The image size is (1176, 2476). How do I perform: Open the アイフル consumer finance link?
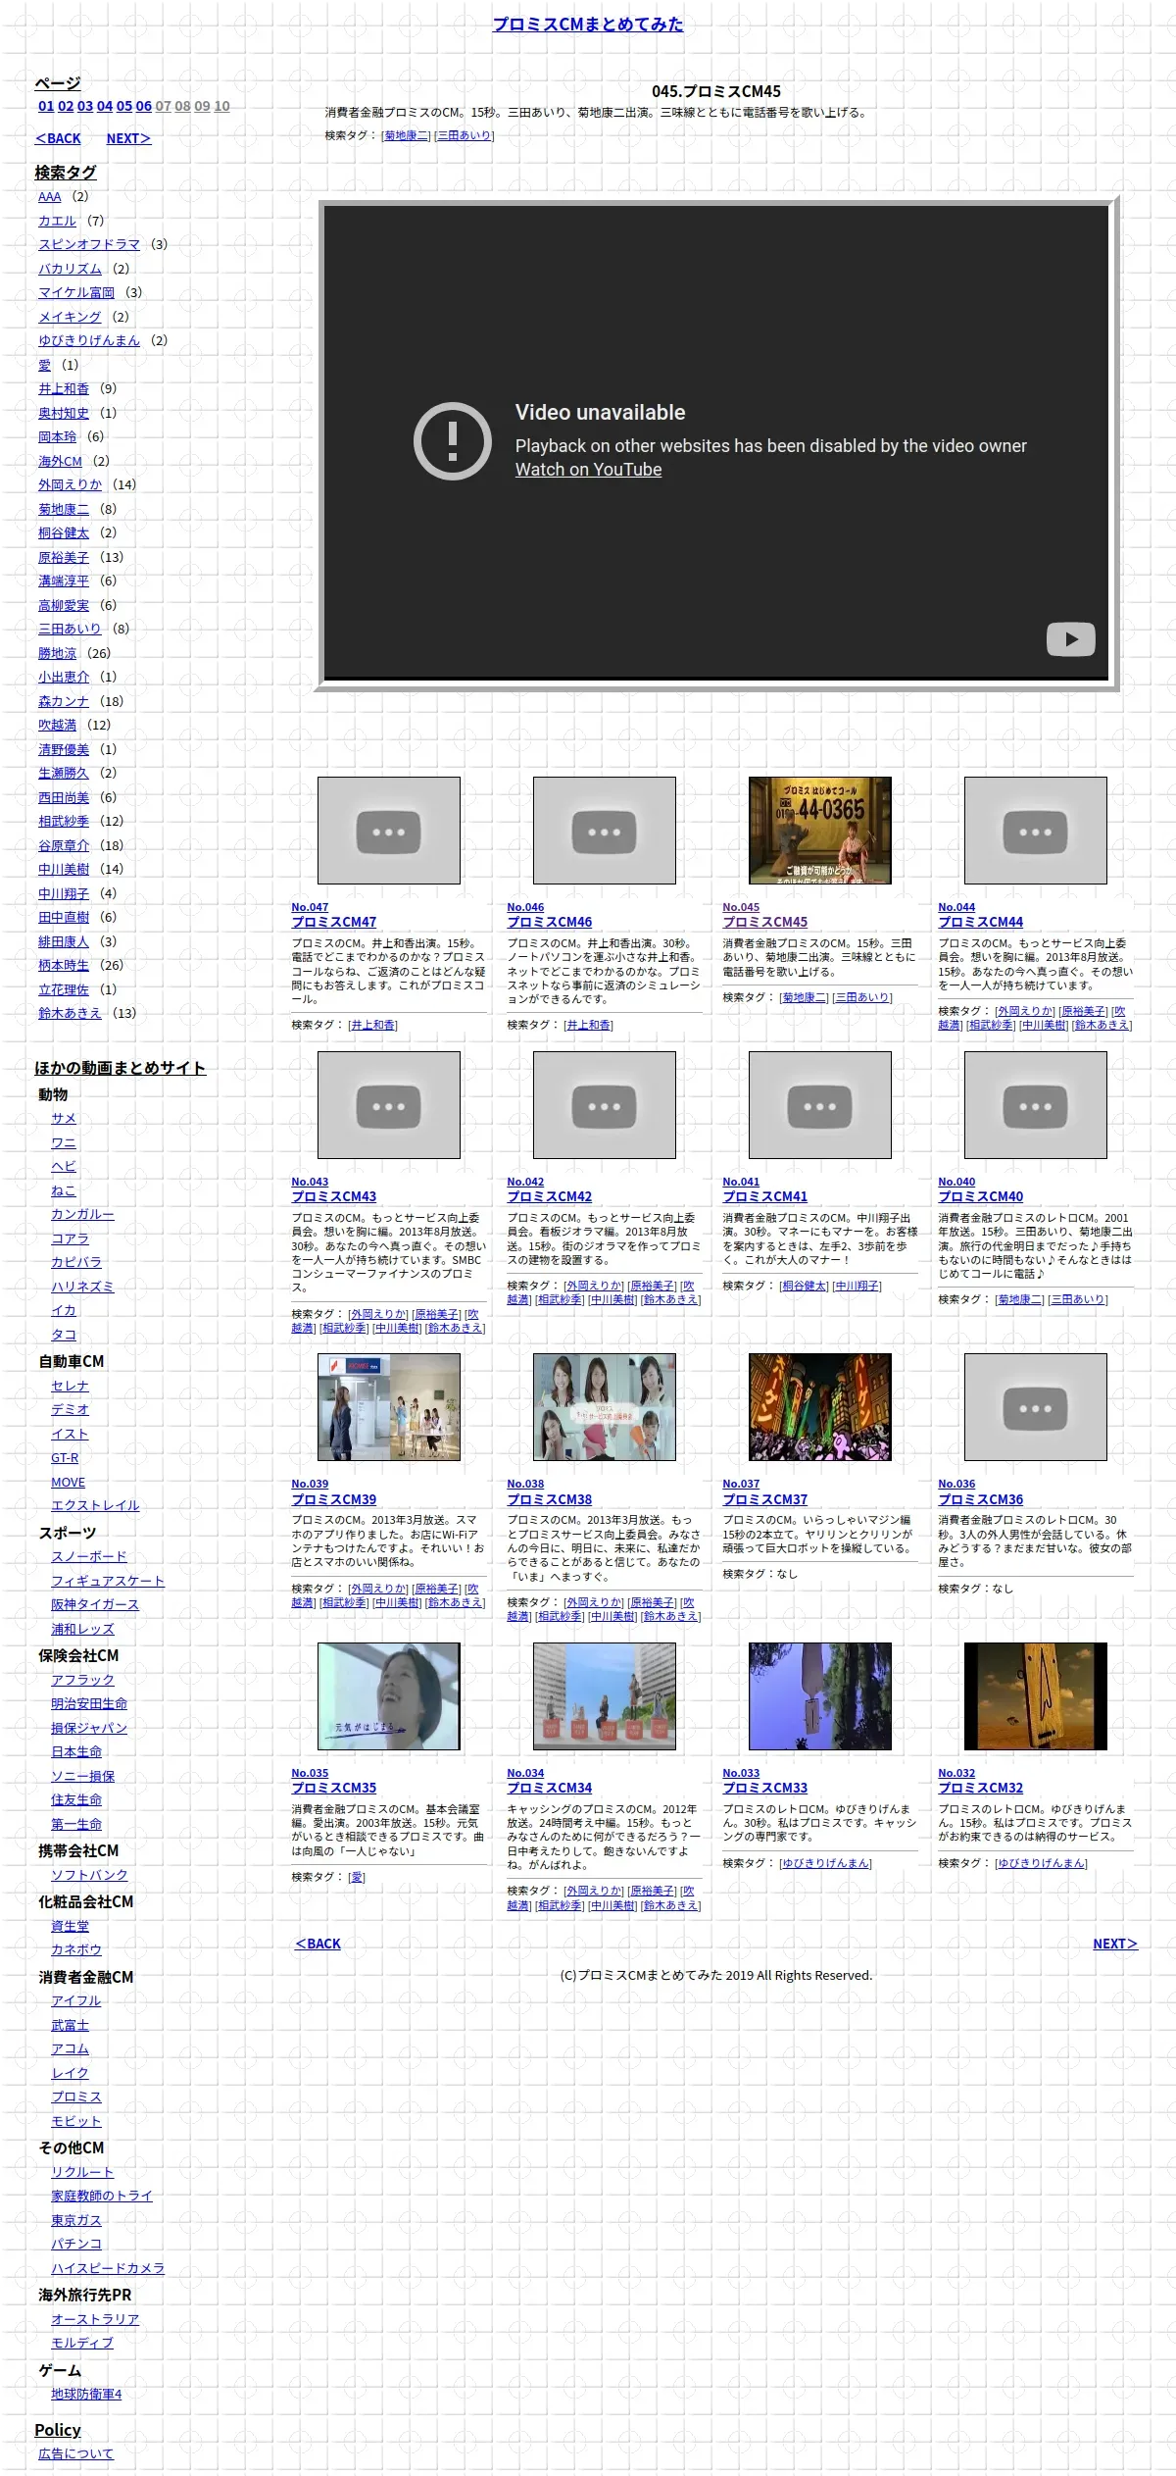coord(76,2000)
